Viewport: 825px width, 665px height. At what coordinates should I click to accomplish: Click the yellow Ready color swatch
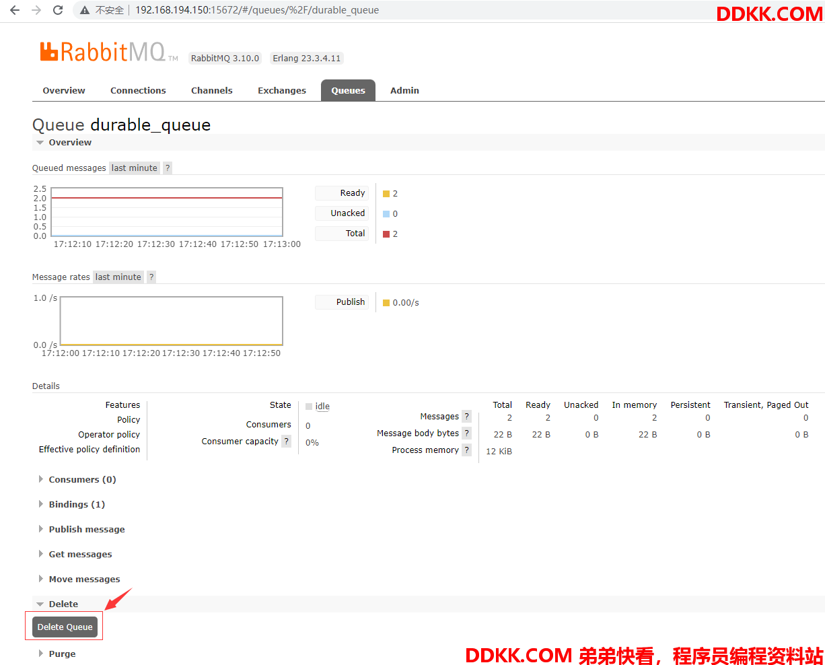386,194
